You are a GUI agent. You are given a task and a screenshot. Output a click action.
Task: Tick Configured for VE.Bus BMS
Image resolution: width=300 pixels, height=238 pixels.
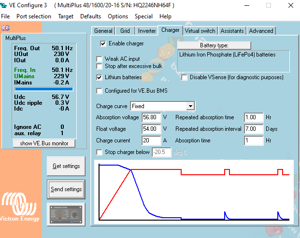coord(100,91)
